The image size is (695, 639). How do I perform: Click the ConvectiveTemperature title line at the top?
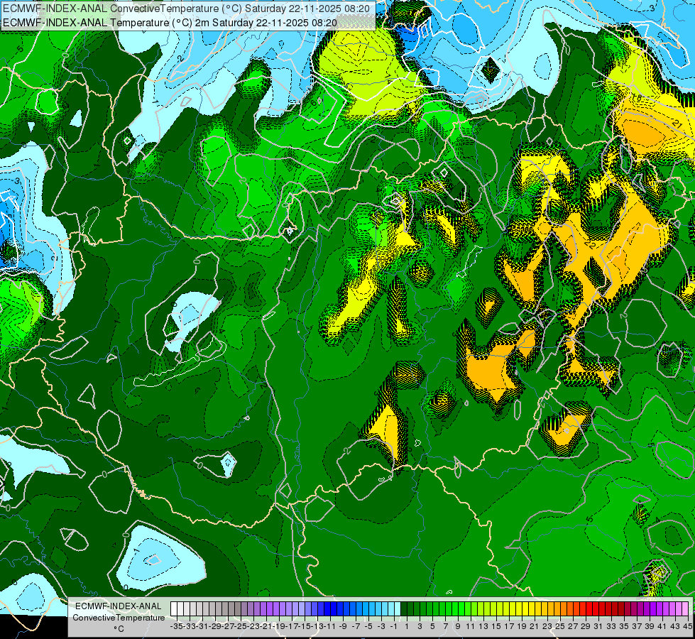(186, 9)
